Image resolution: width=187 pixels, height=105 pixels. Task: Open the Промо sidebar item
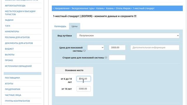click(x=9, y=60)
